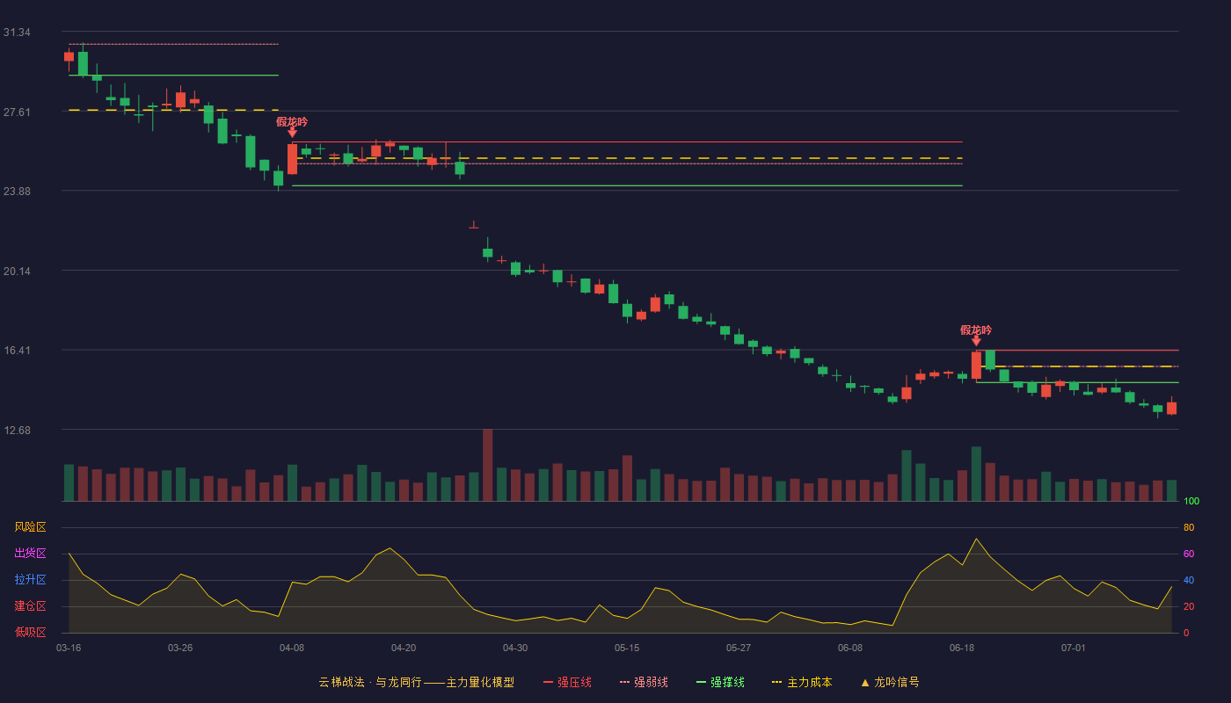The height and width of the screenshot is (703, 1231).
Task: Click the 龙吟信号 triangle legend icon
Action: point(864,682)
